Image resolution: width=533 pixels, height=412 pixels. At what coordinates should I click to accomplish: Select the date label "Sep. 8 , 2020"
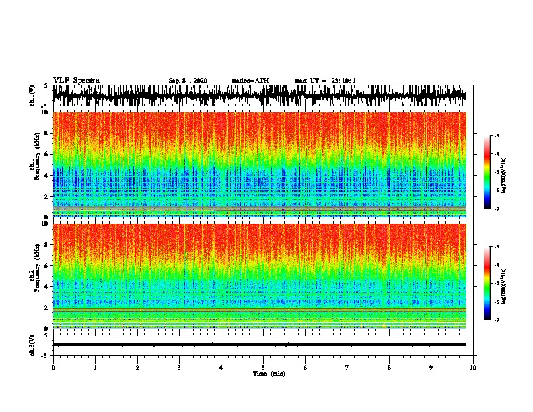[188, 81]
